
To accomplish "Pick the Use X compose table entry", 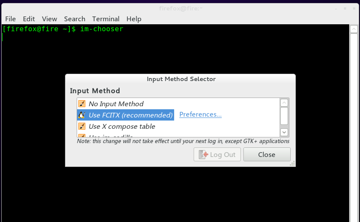I will [x=122, y=127].
